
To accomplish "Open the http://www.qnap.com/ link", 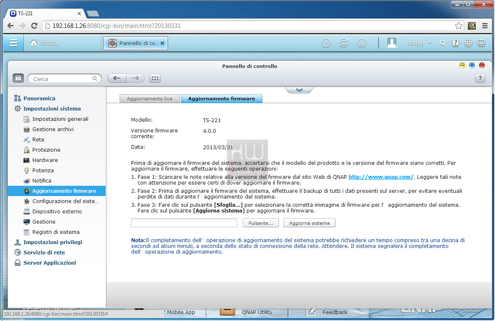I will click(x=381, y=177).
